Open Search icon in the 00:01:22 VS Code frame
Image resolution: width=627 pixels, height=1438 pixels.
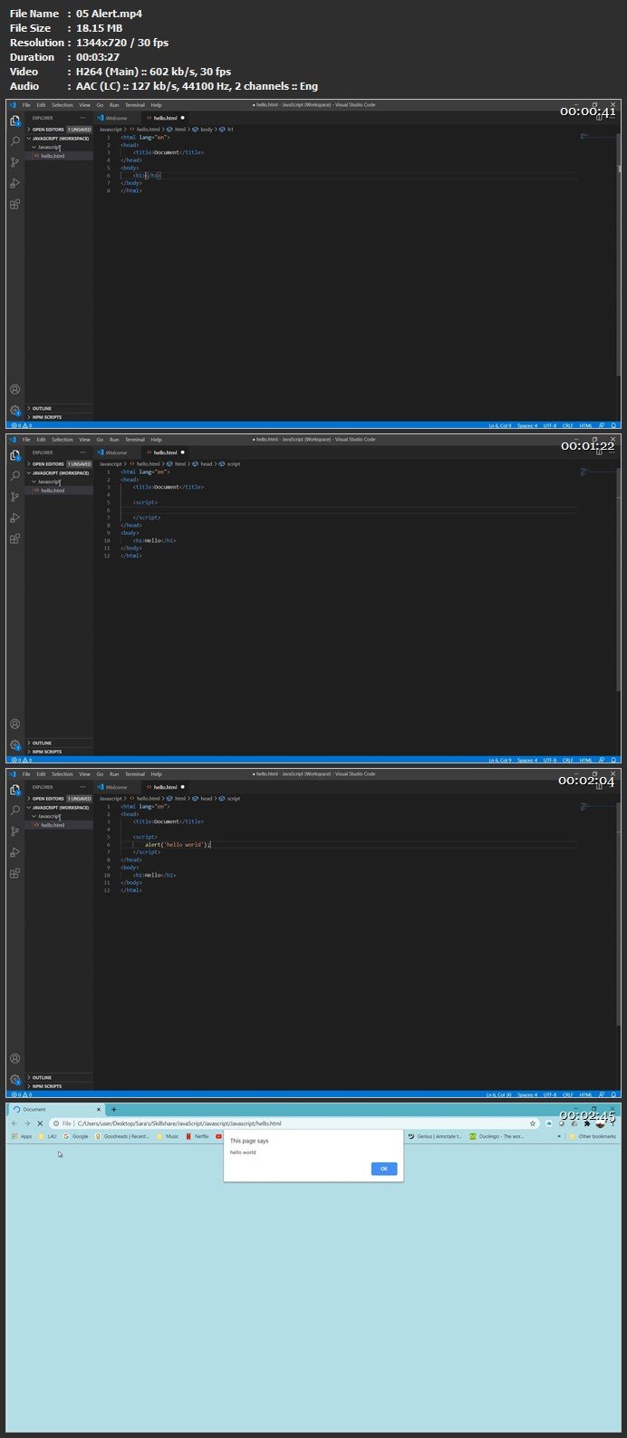tap(14, 476)
